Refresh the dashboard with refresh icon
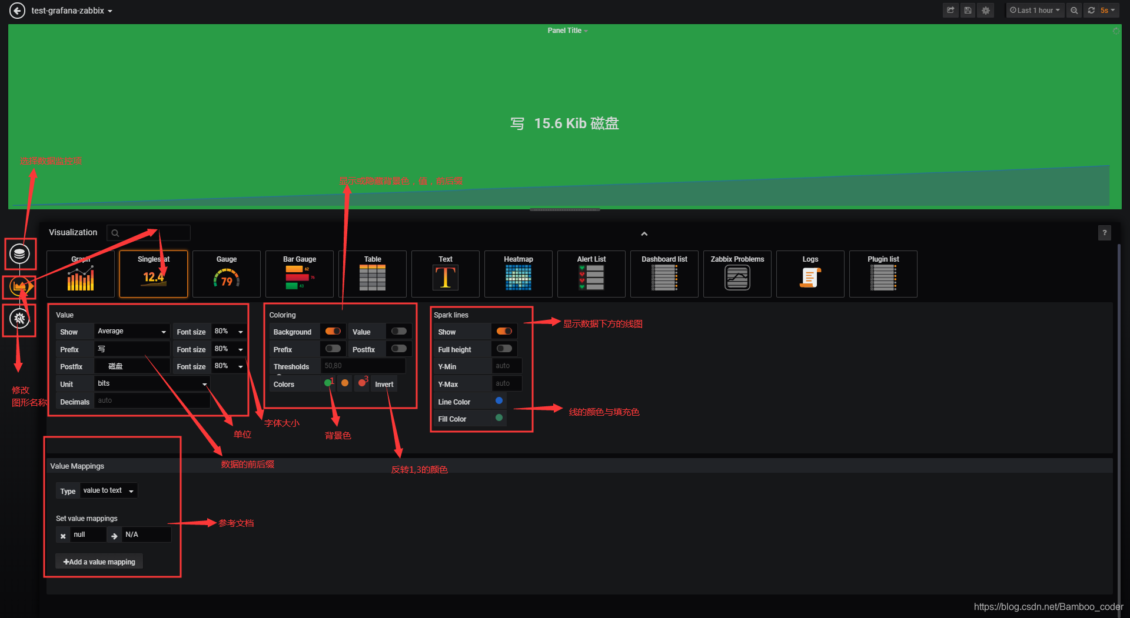The height and width of the screenshot is (618, 1130). 1091,11
